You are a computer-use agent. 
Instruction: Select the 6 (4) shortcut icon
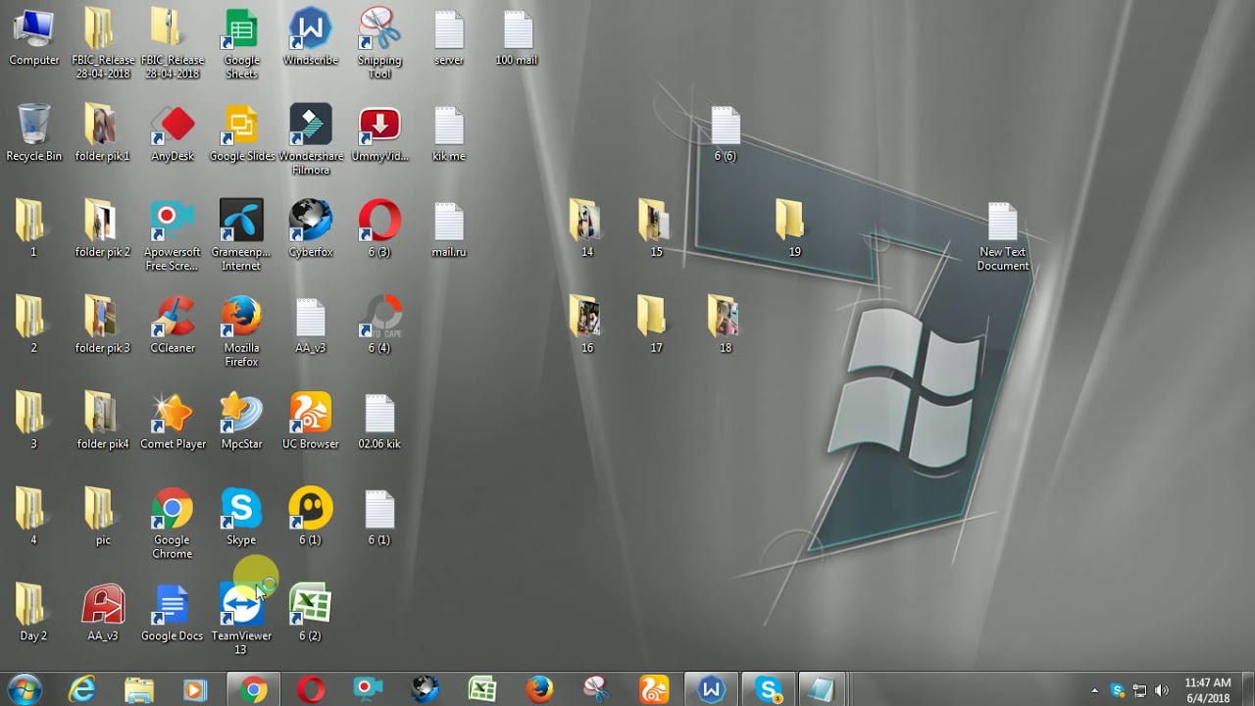[x=379, y=326]
